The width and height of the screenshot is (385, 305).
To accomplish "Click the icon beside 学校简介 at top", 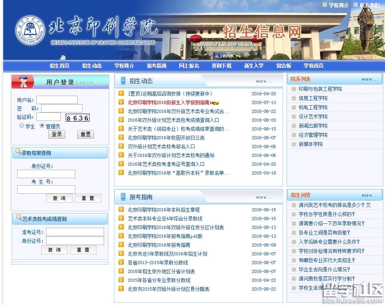I will (x=325, y=5).
